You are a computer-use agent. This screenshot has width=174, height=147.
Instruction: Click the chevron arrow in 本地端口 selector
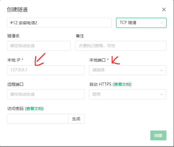pos(161,70)
